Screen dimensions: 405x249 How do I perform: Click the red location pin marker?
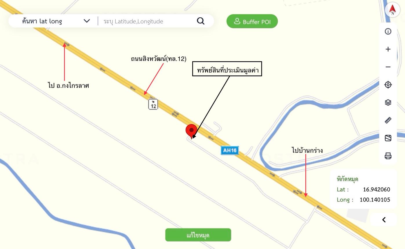[191, 131]
